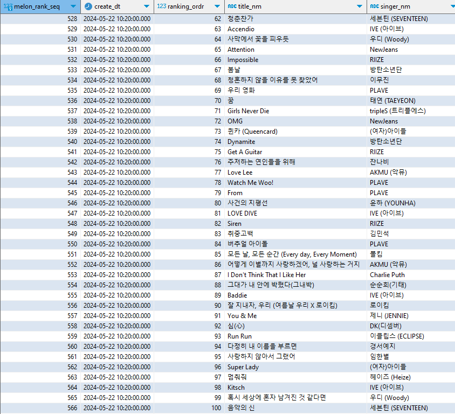The width and height of the screenshot is (455, 414).
Task: Select the create_dt column header
Action: tap(117, 6)
